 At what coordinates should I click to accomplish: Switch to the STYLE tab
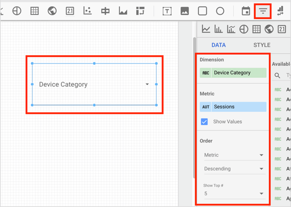pos(262,45)
